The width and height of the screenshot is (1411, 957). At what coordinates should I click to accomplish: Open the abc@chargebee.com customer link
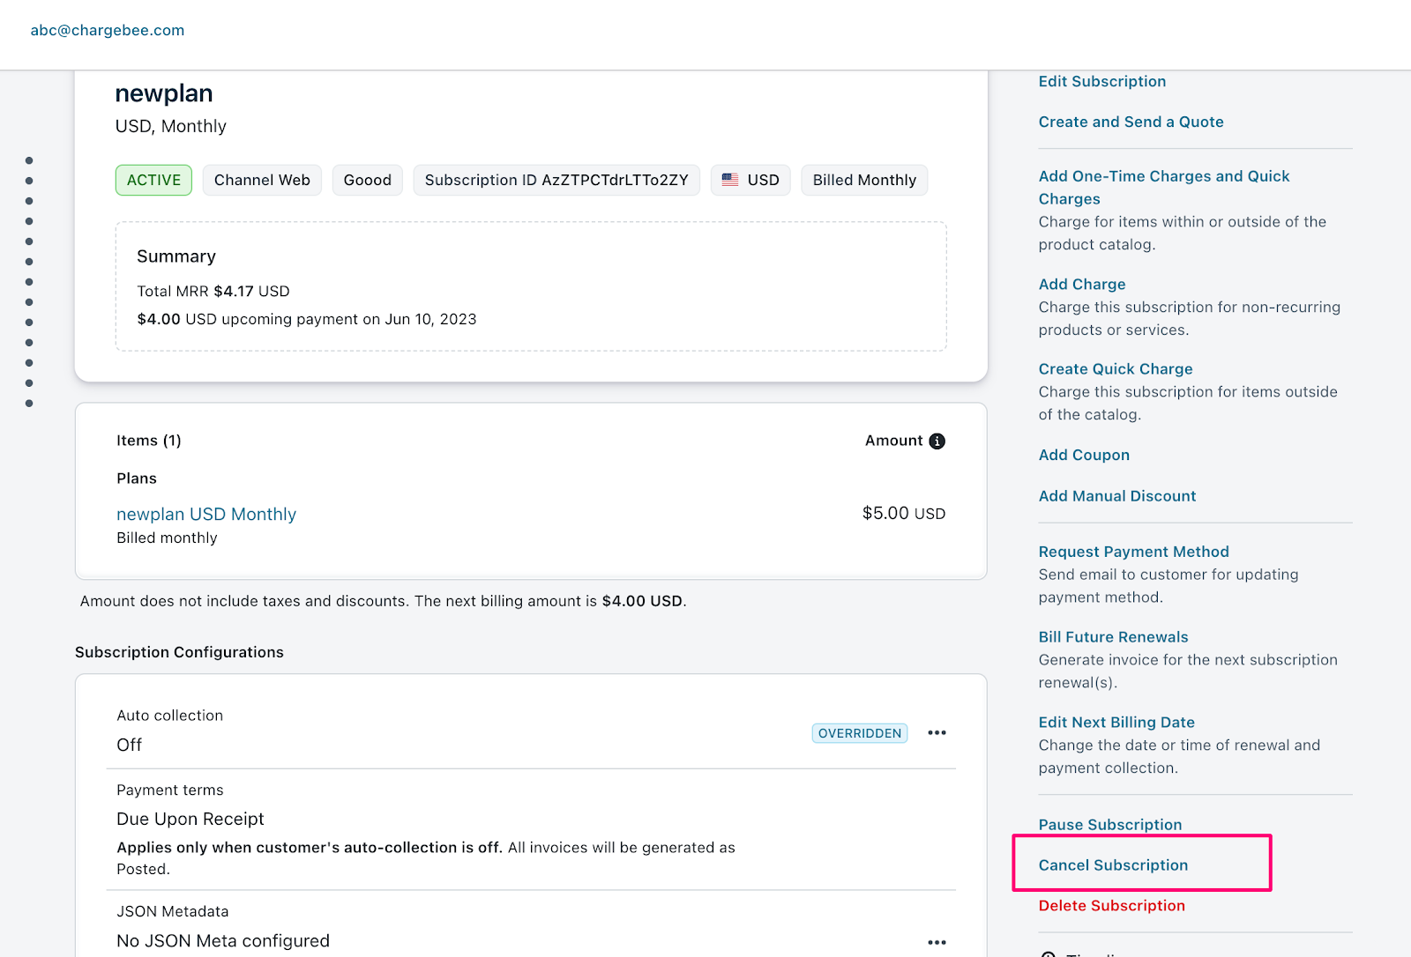click(108, 30)
